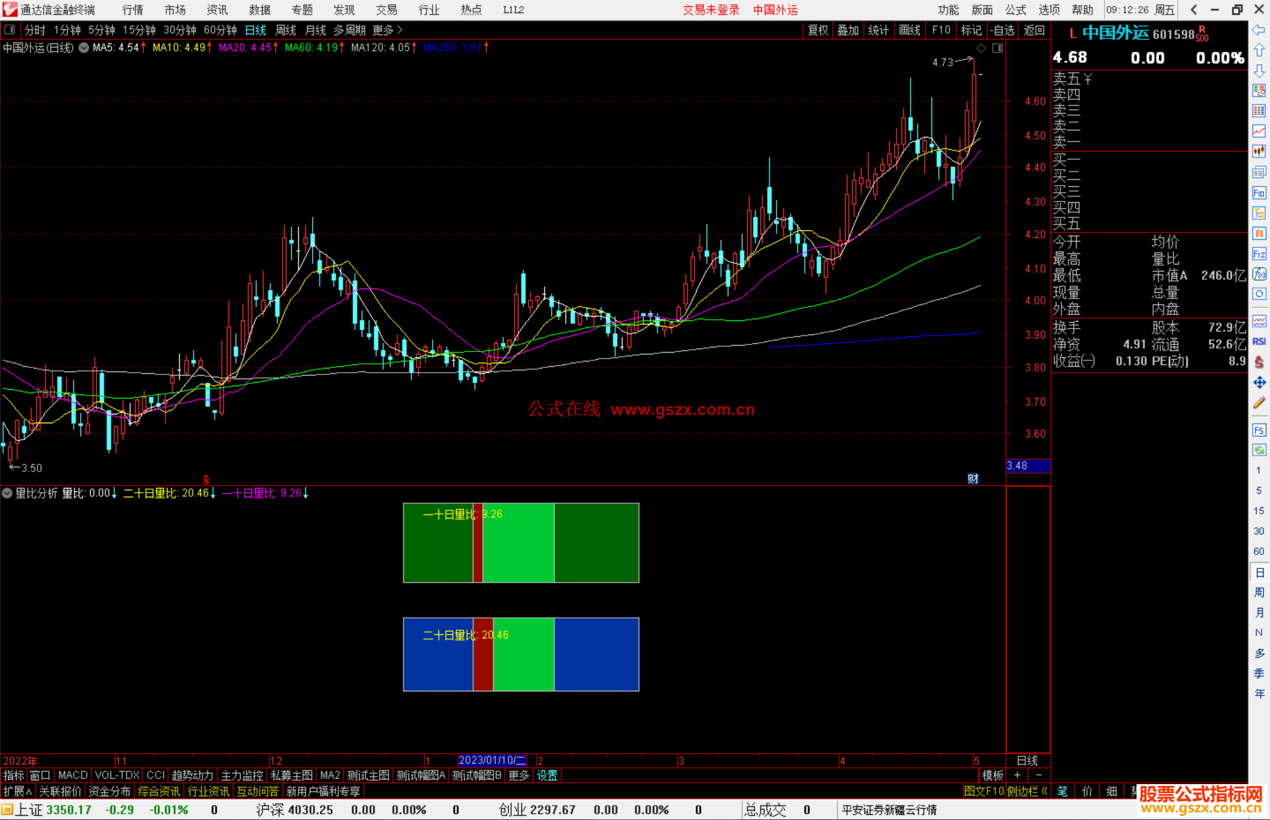This screenshot has width=1270, height=820.
Task: Switch to the MACD indicator tab
Action: tap(73, 775)
